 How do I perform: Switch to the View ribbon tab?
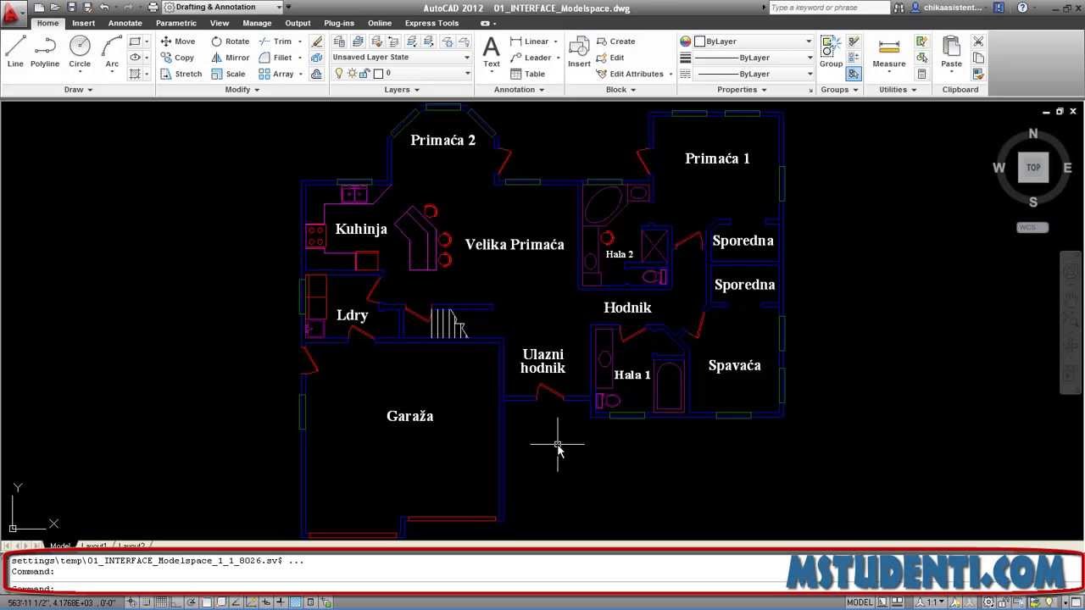point(220,23)
